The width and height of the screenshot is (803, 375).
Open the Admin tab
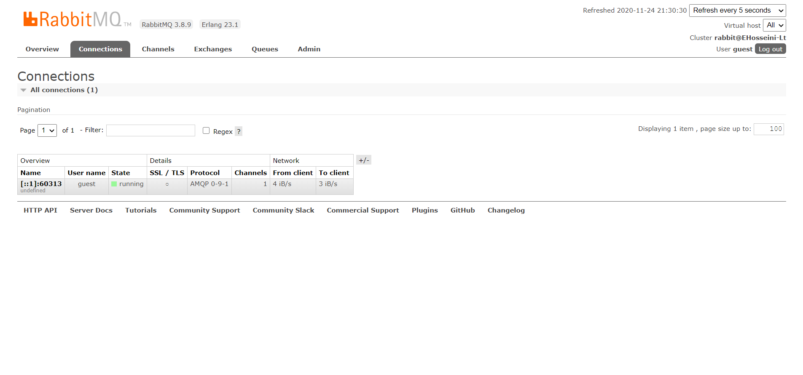click(x=309, y=49)
